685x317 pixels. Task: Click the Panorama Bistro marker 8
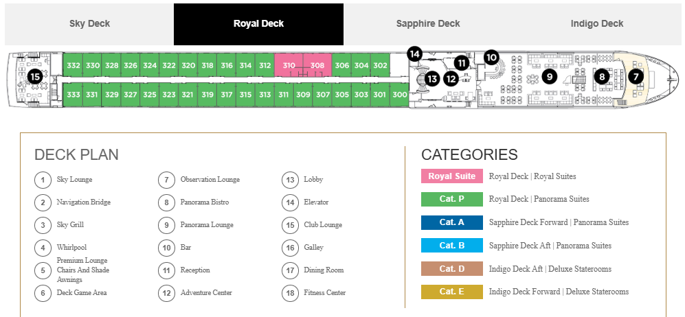coord(602,77)
